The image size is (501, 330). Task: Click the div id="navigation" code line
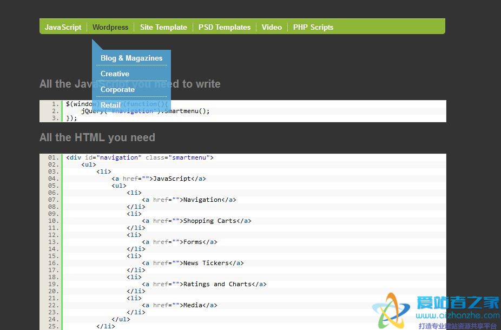[140, 157]
